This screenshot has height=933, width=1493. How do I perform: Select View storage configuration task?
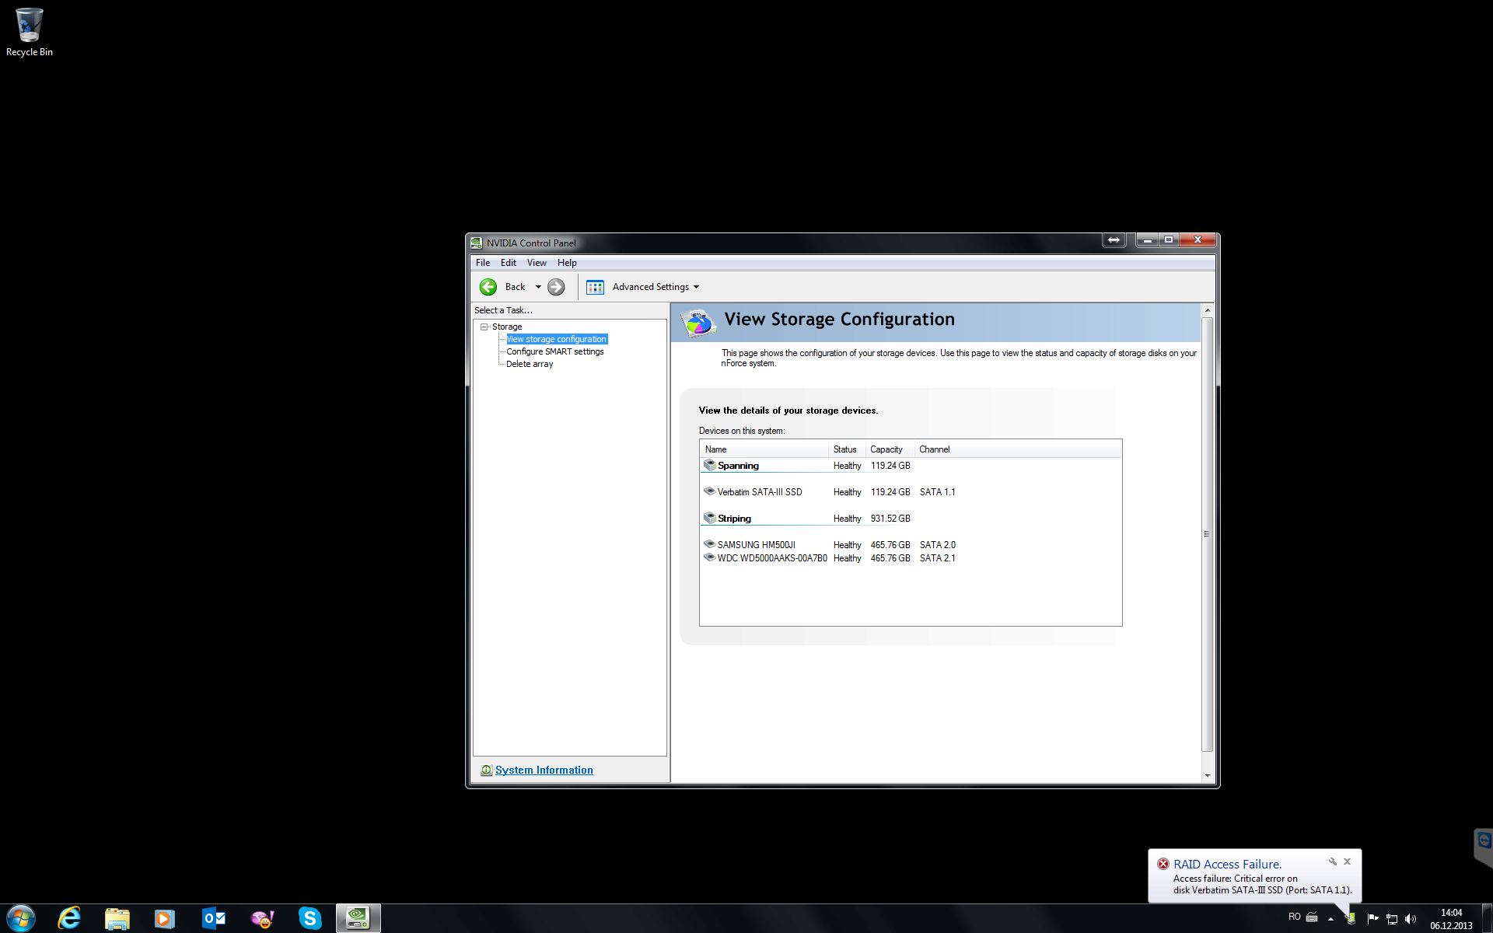(557, 339)
